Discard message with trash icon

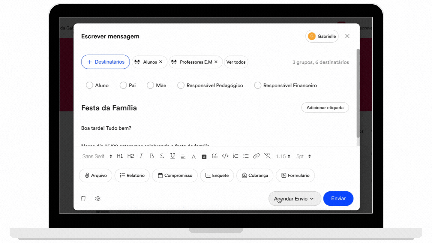click(x=83, y=199)
